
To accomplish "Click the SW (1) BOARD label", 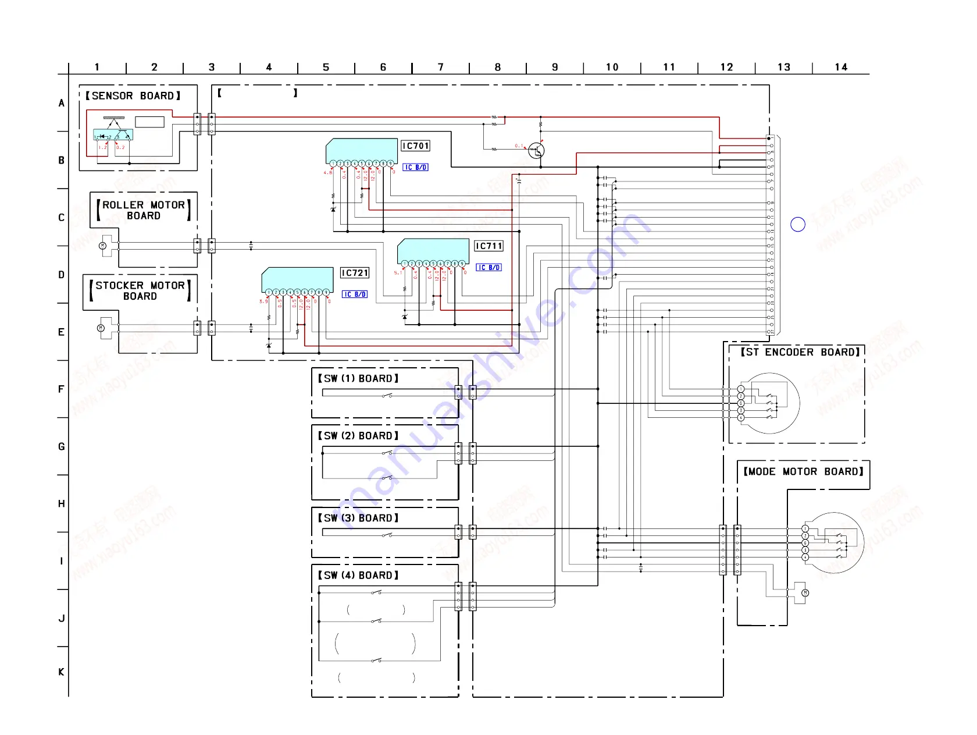I will click(358, 379).
